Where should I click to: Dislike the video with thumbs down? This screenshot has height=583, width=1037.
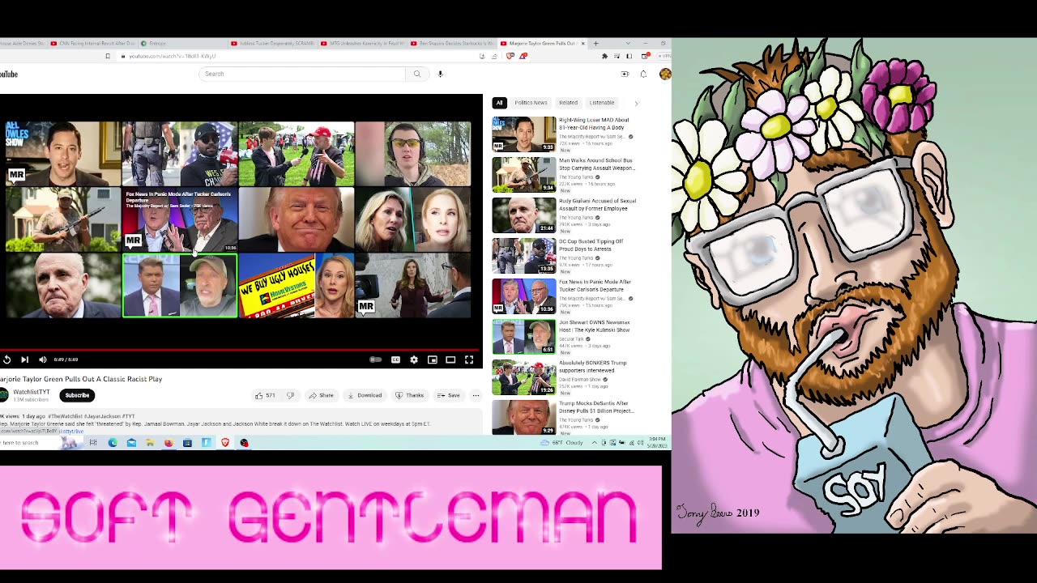point(290,395)
